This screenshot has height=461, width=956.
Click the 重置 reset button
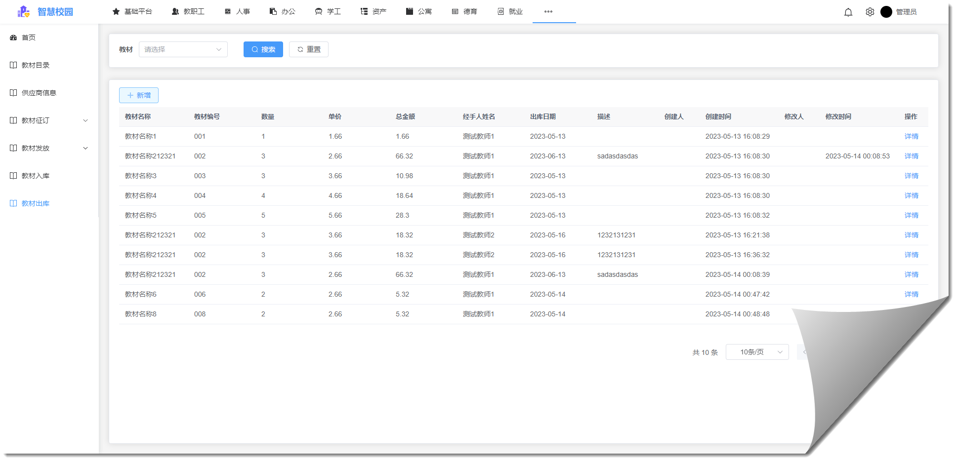(x=308, y=49)
